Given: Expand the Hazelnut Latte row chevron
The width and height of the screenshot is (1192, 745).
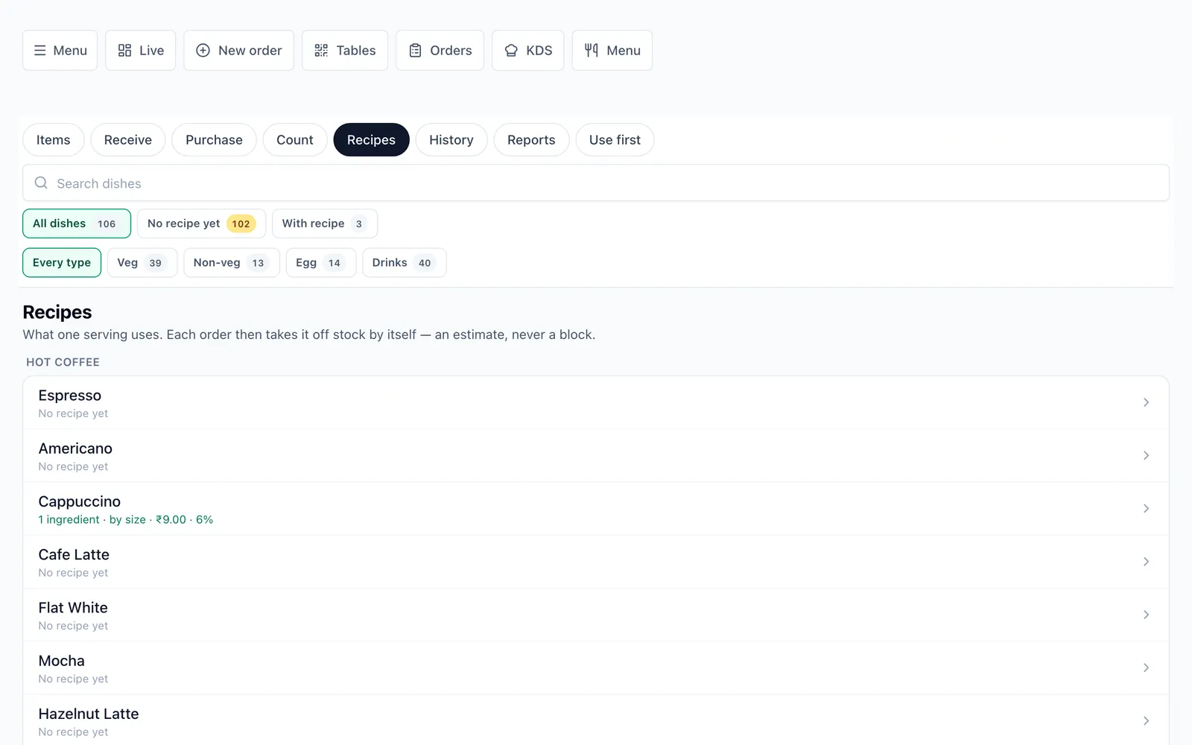Looking at the screenshot, I should [1146, 721].
